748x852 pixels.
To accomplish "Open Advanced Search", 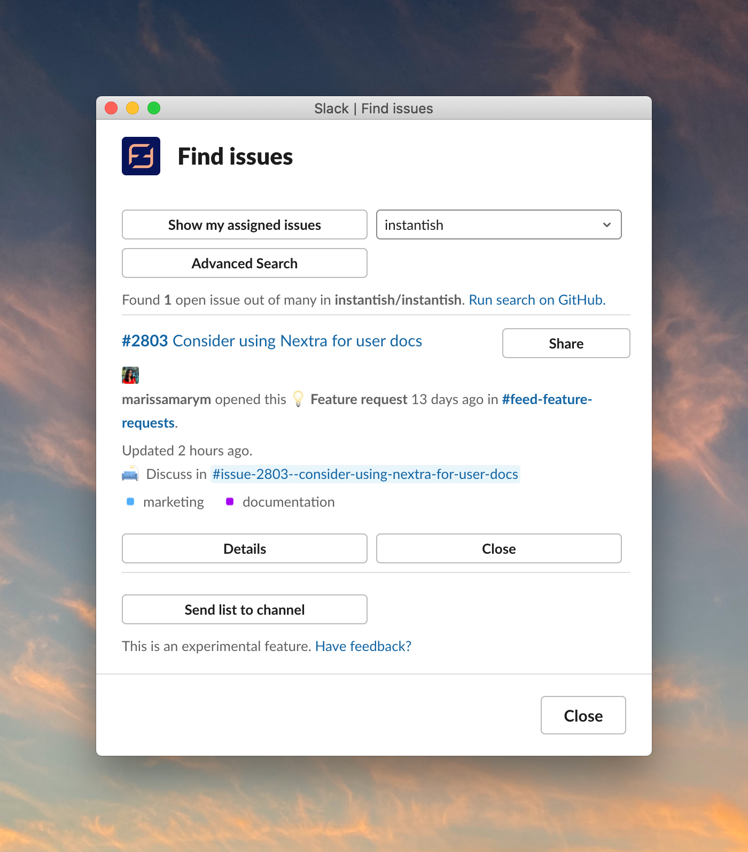I will coord(245,263).
